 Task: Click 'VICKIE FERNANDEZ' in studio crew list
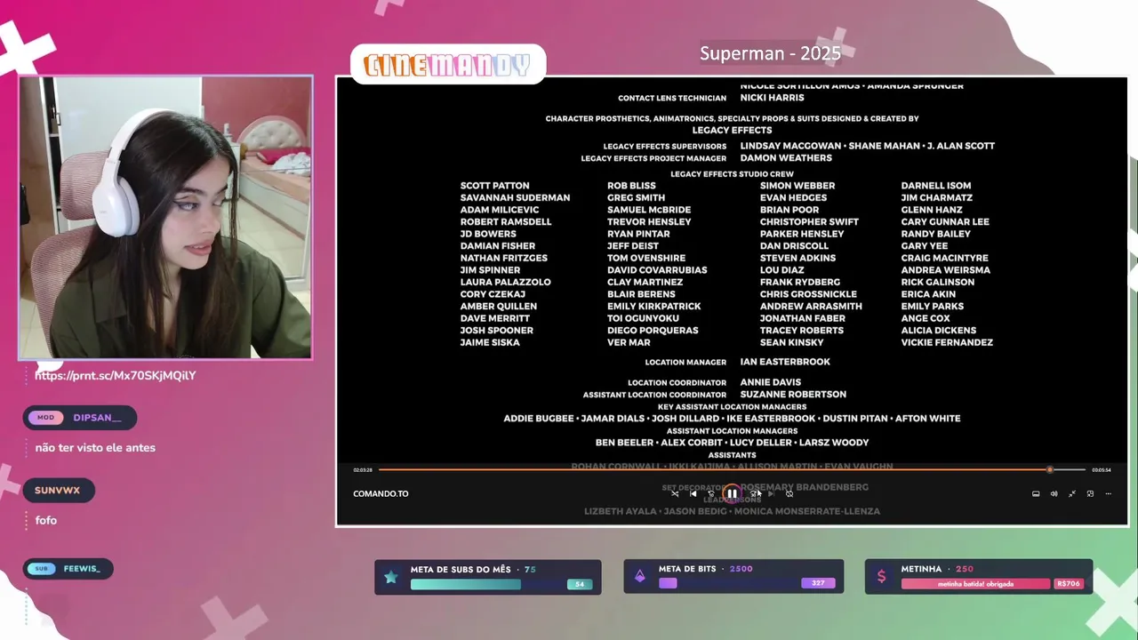pos(947,342)
